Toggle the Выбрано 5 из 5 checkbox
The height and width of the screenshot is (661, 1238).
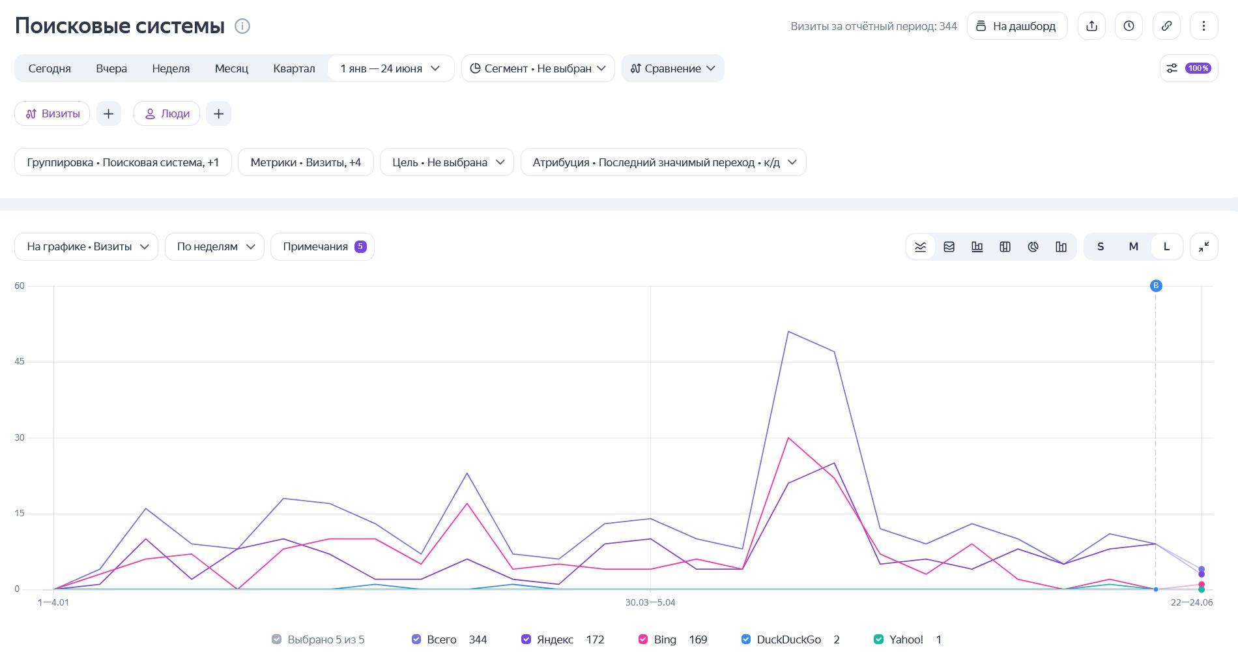(x=276, y=639)
